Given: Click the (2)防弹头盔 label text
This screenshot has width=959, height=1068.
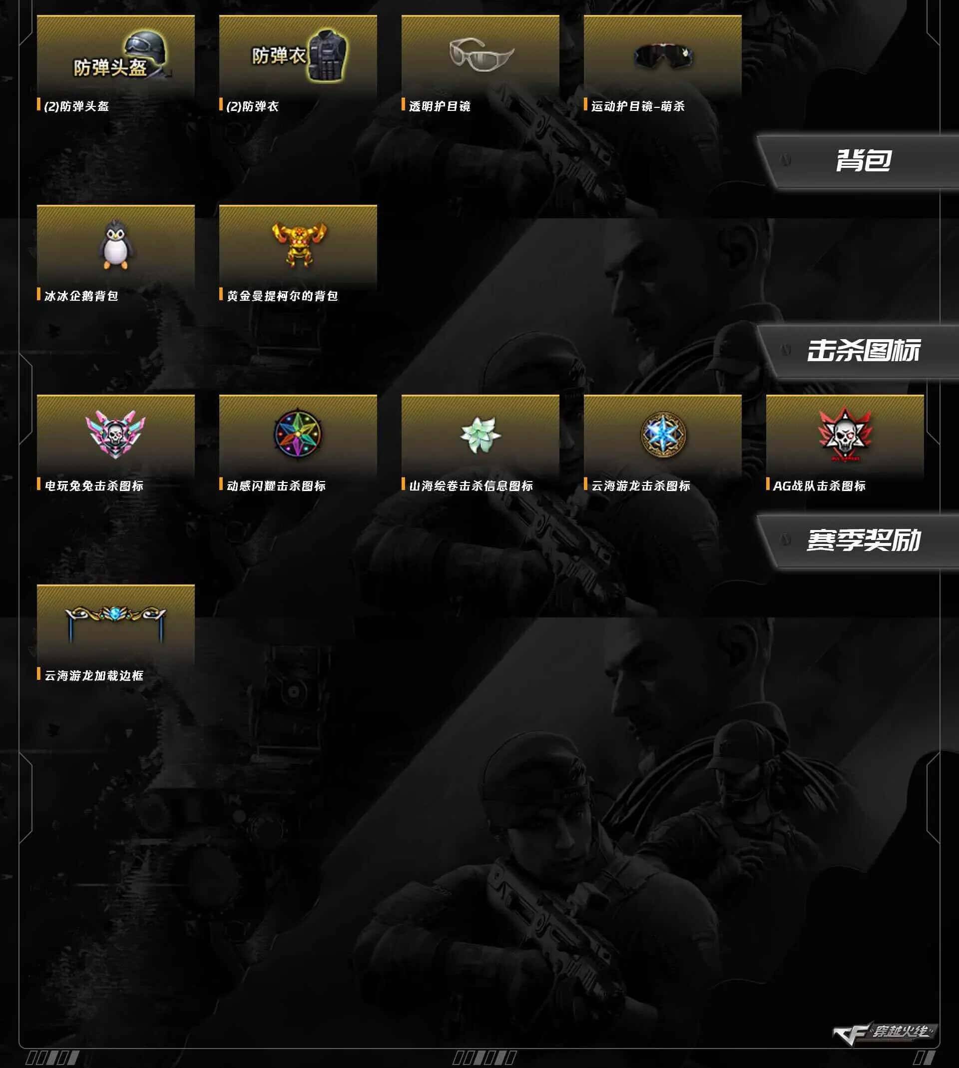Looking at the screenshot, I should tap(76, 106).
